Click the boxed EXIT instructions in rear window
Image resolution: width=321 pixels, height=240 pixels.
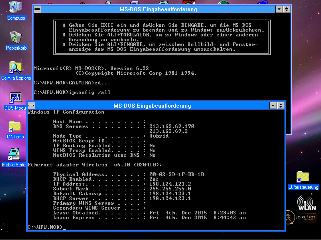pyautogui.click(x=160, y=37)
